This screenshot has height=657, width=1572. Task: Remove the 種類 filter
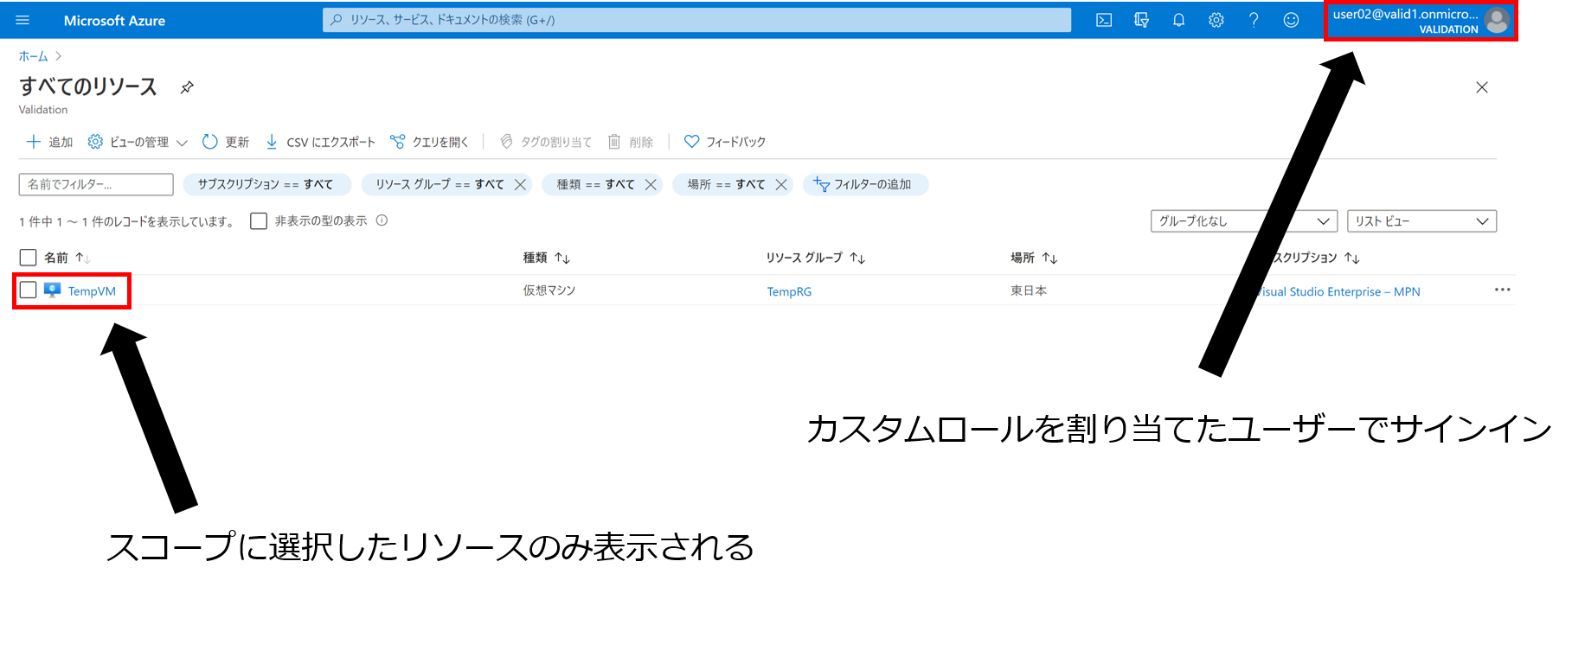pos(651,185)
